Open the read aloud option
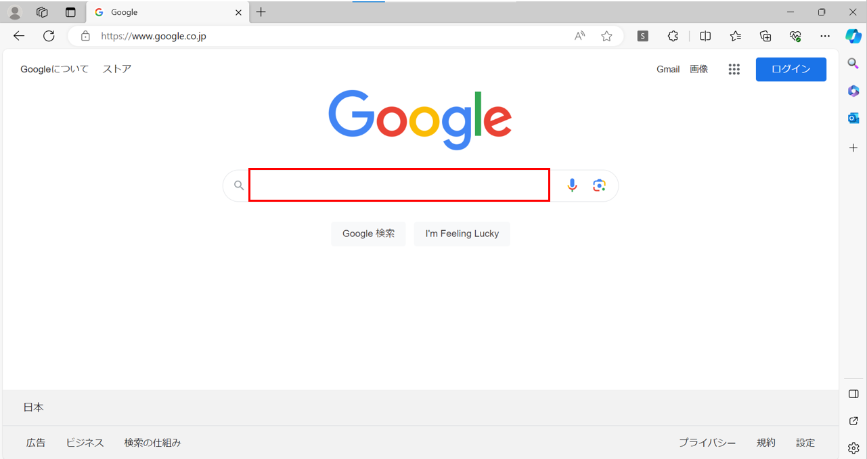867x459 pixels. [579, 37]
